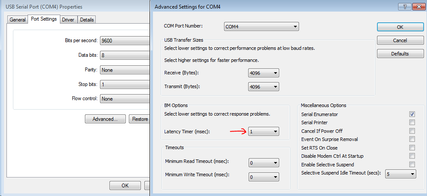This screenshot has width=427, height=196.
Task: Open the COM Port Number dropdown
Action: point(261,27)
